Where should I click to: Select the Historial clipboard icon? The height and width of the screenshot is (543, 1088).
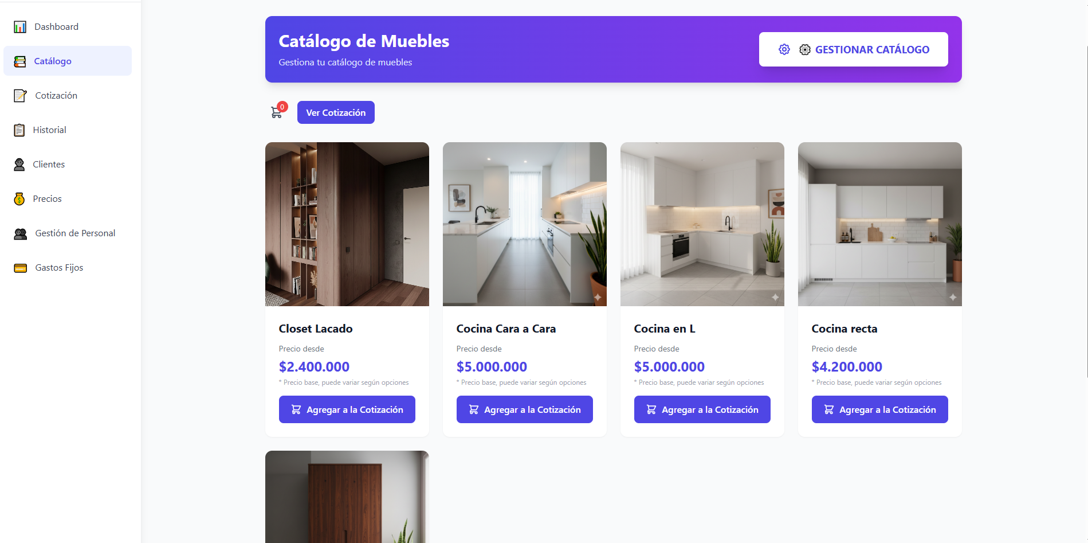(19, 130)
